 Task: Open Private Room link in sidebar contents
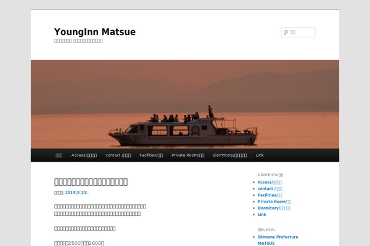pos(274,202)
